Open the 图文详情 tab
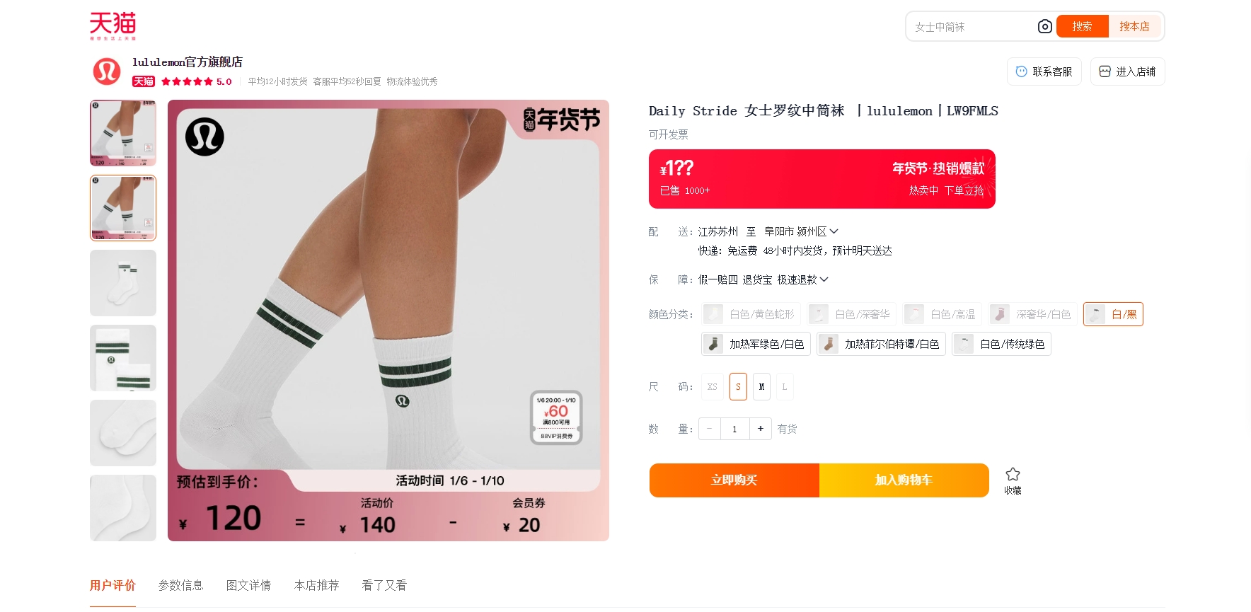1251x612 pixels. [x=248, y=585]
